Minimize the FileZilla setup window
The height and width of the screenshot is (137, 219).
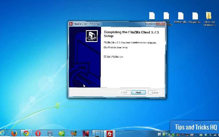(148, 24)
